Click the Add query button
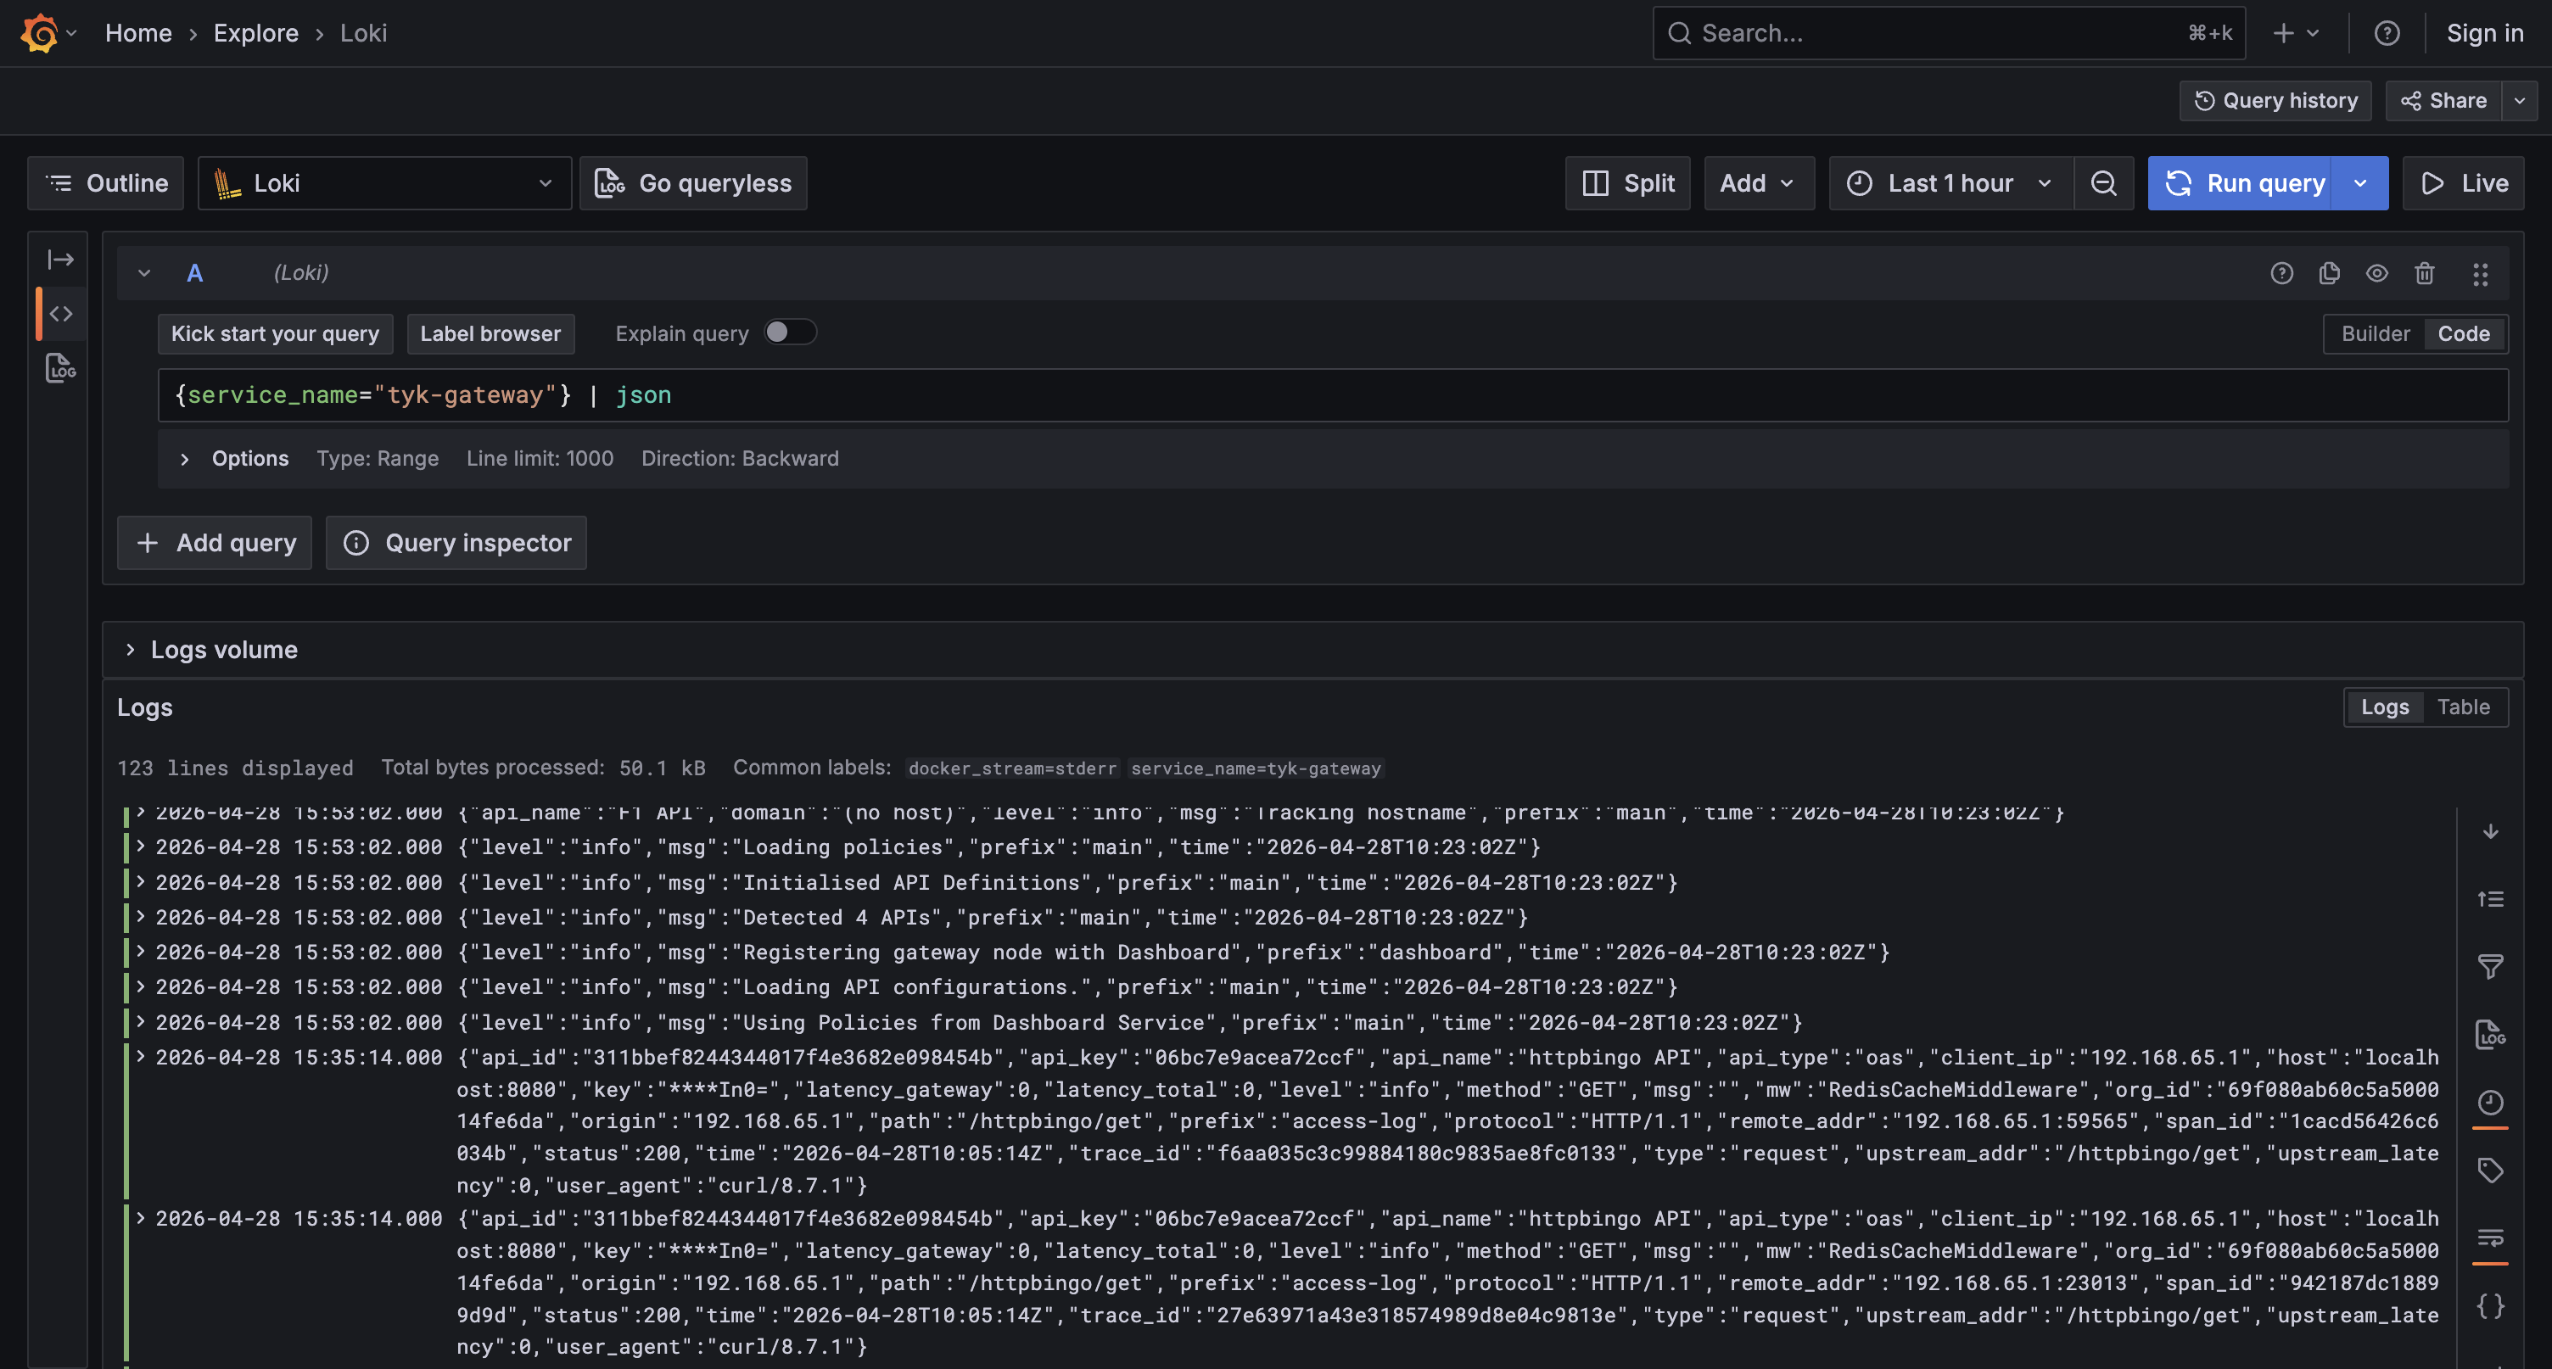Screen dimensions: 2552x1369 click(x=215, y=543)
